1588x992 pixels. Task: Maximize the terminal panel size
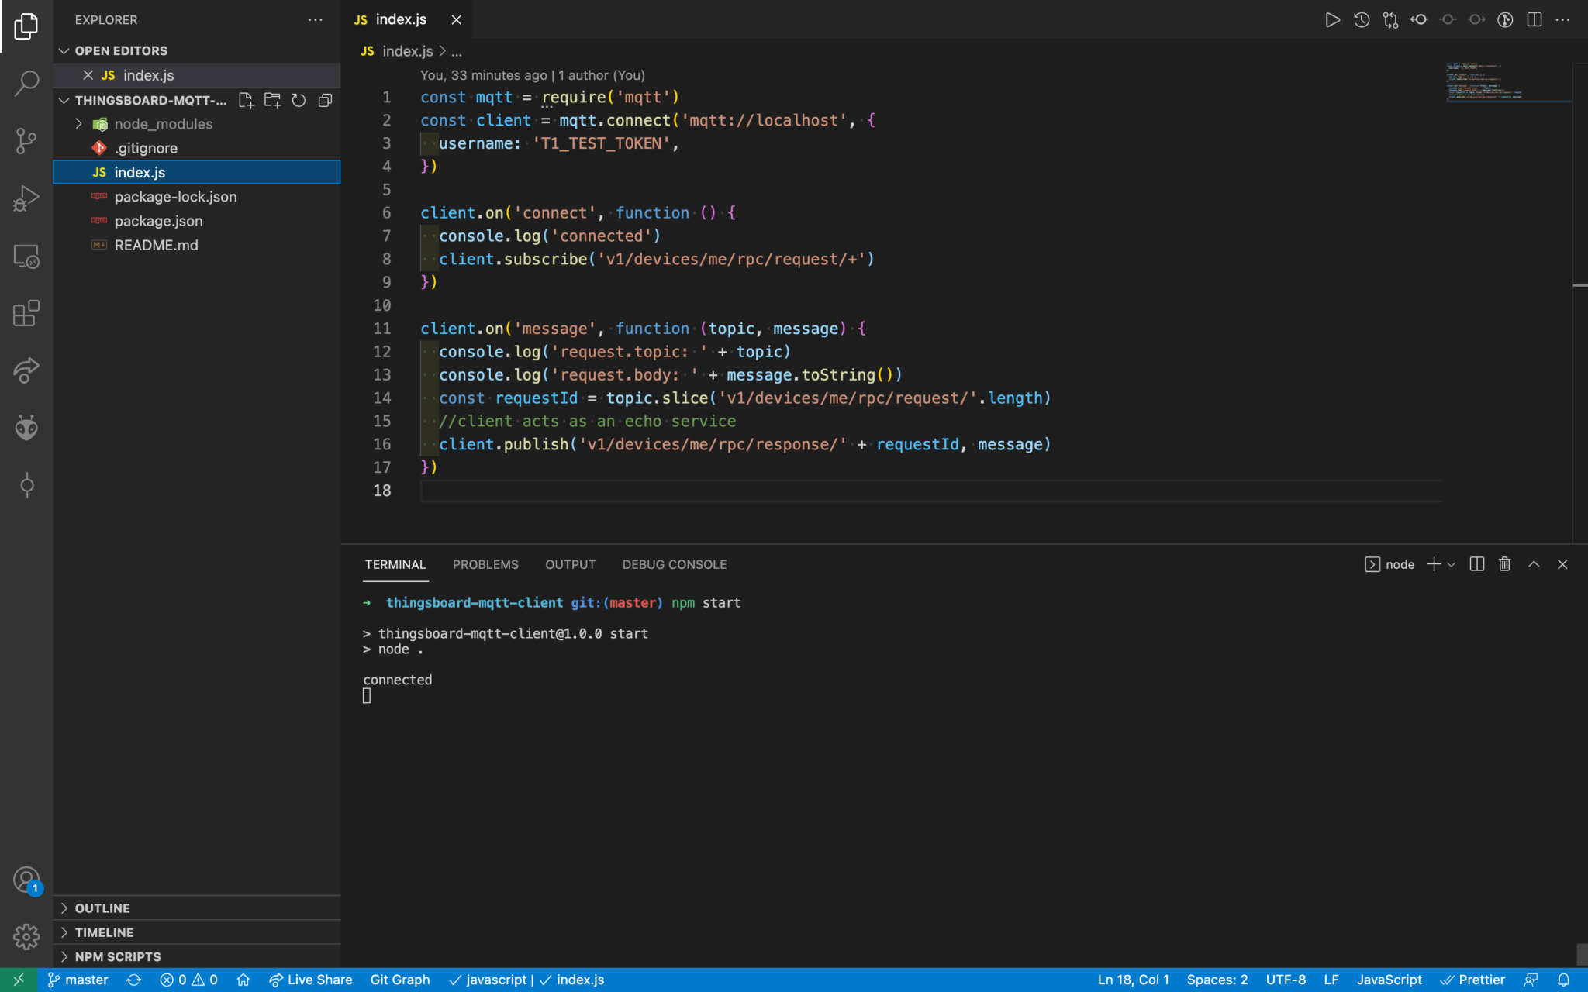coord(1534,564)
